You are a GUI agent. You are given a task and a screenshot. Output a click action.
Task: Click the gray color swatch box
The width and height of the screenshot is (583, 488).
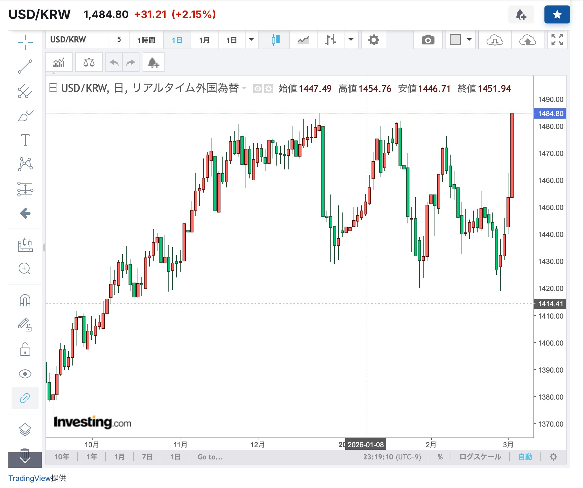[x=455, y=40]
